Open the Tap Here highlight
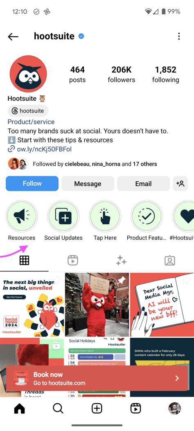This screenshot has height=431, width=194. click(105, 217)
